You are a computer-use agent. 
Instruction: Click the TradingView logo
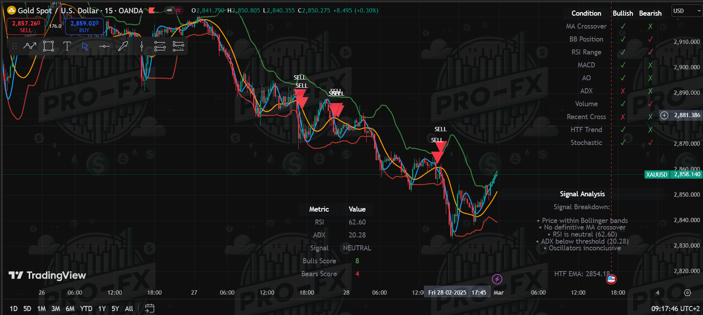point(47,275)
